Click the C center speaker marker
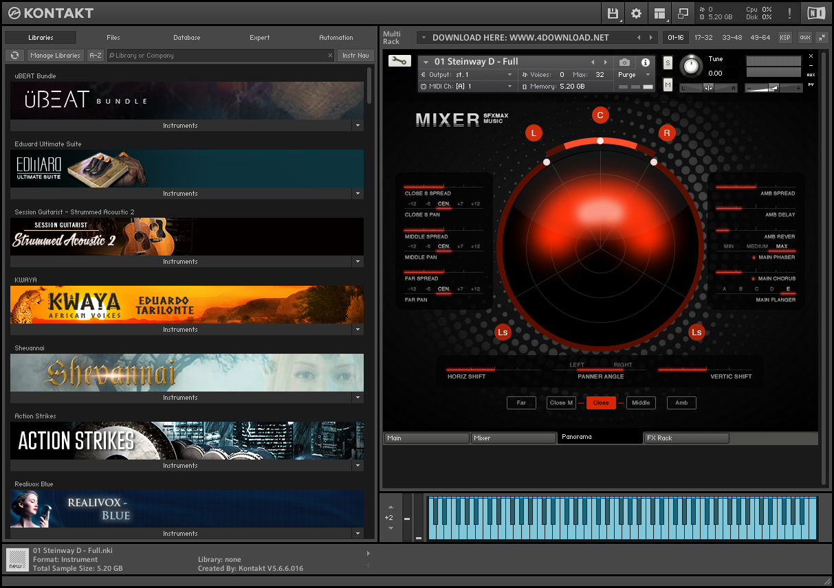 coord(600,115)
